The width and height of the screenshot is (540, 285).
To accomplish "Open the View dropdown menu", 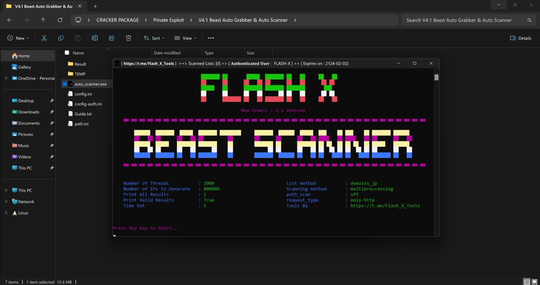I will (185, 38).
